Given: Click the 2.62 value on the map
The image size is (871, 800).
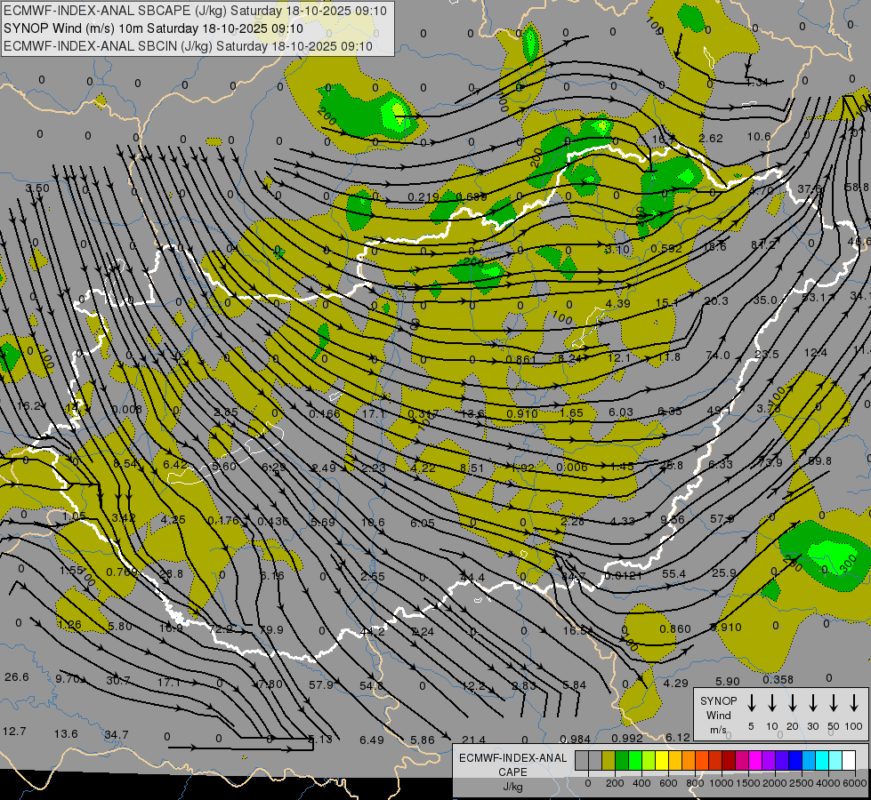Looking at the screenshot, I should coord(711,139).
